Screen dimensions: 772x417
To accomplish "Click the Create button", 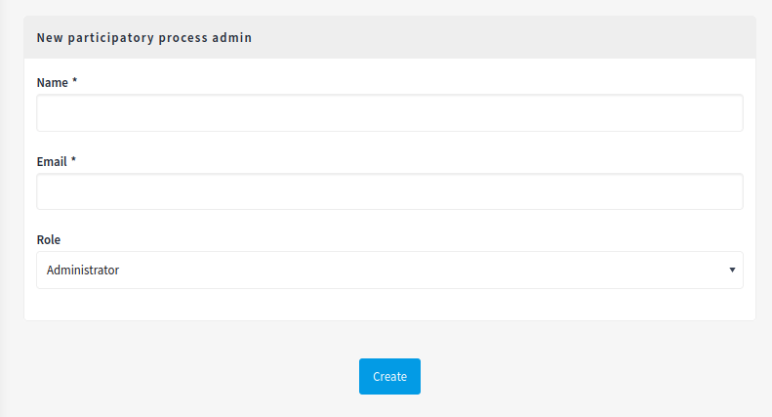I will click(389, 377).
